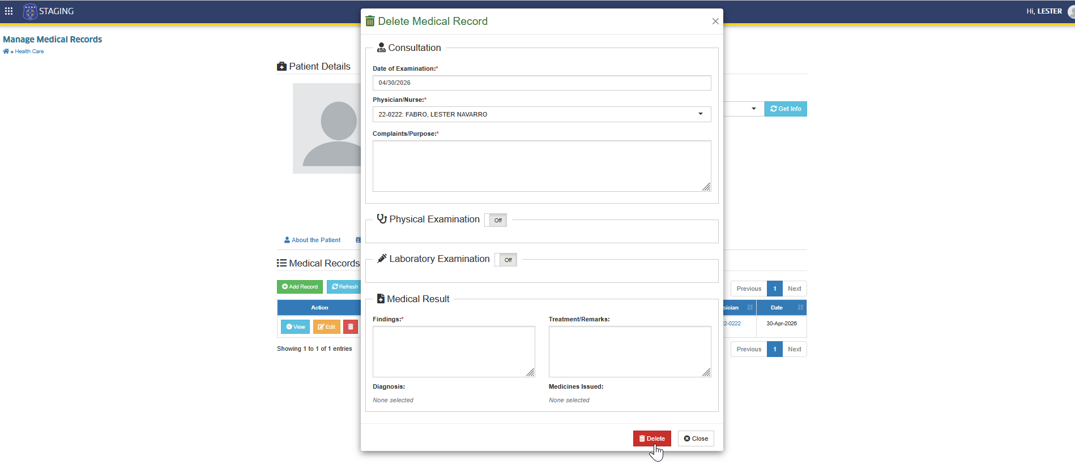This screenshot has width=1075, height=473.
Task: Click the Consultation doctor icon
Action: coord(381,48)
